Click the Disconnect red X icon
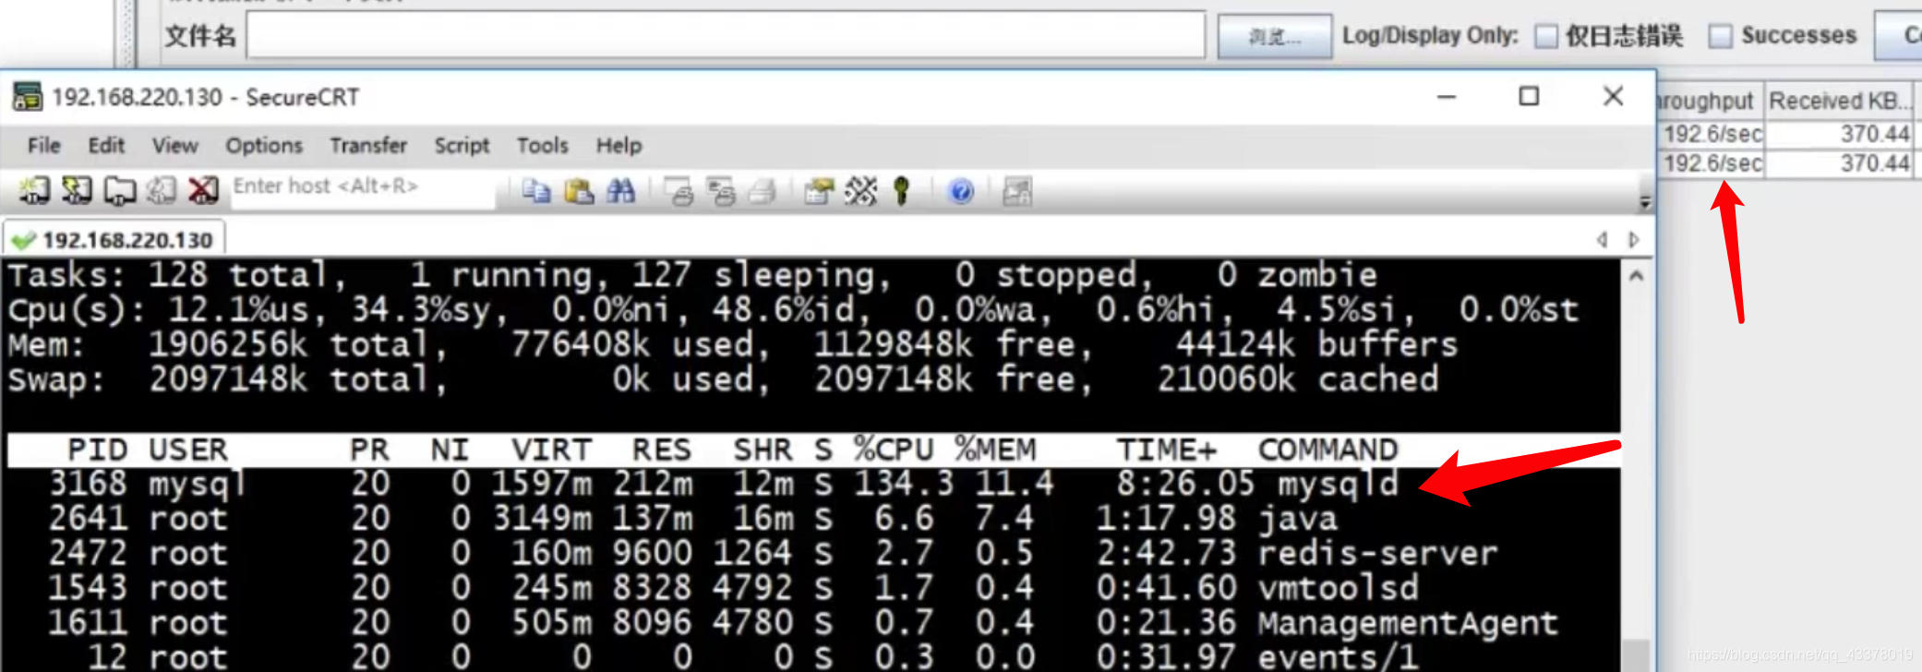This screenshot has height=672, width=1922. (x=203, y=190)
